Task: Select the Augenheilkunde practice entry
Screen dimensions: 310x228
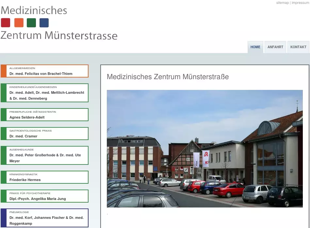Action: point(44,155)
